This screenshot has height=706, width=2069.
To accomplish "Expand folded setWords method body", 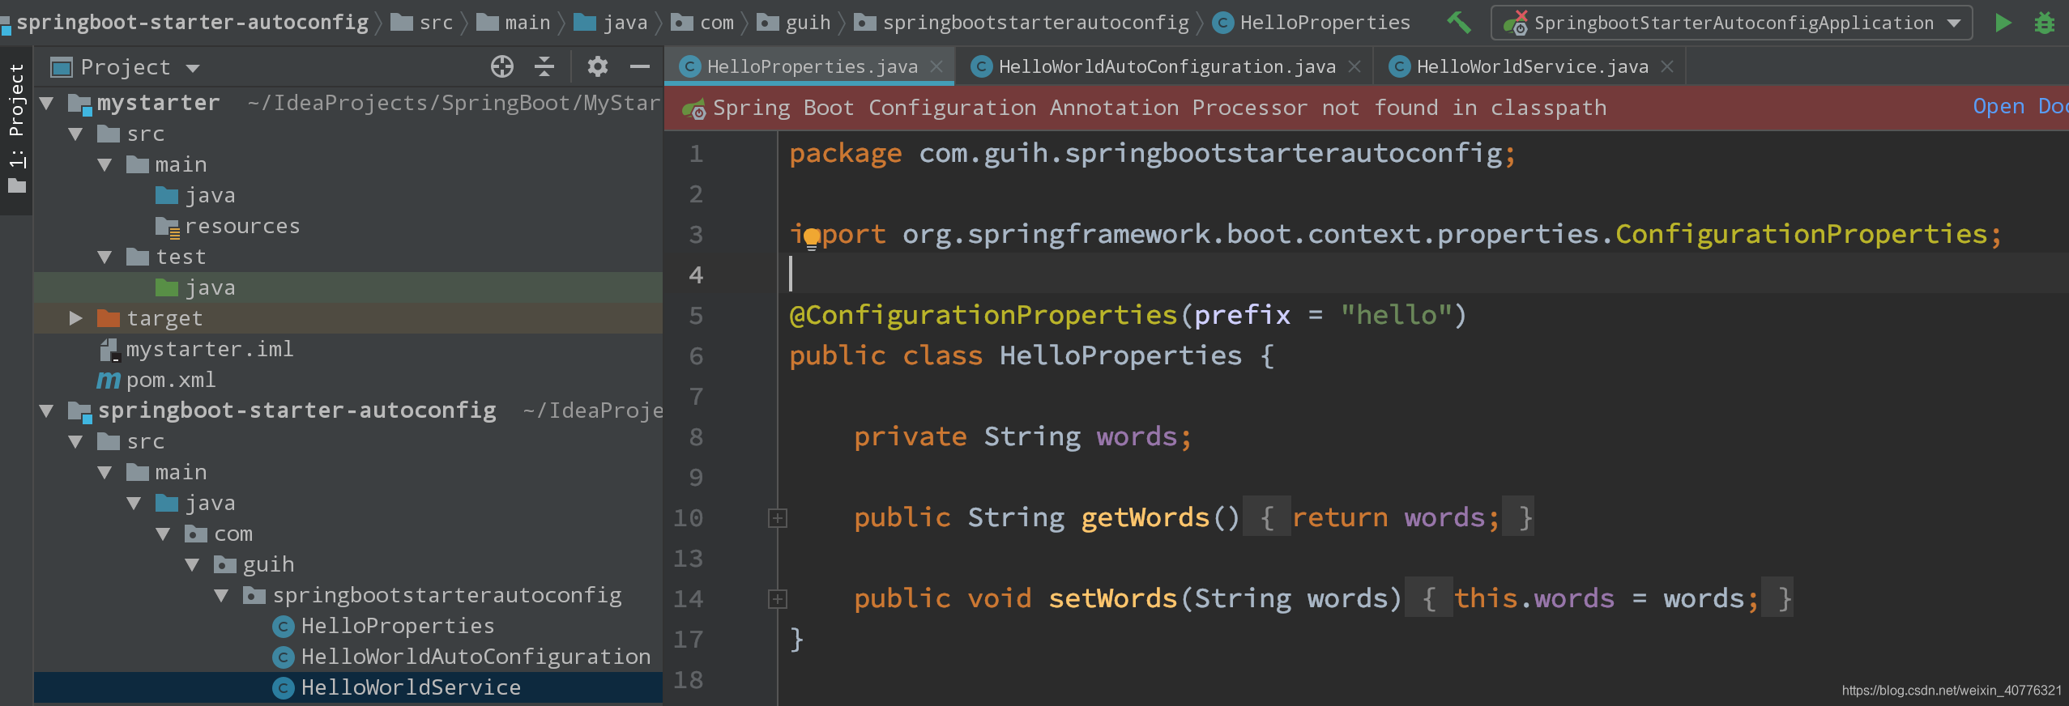I will pyautogui.click(x=778, y=599).
